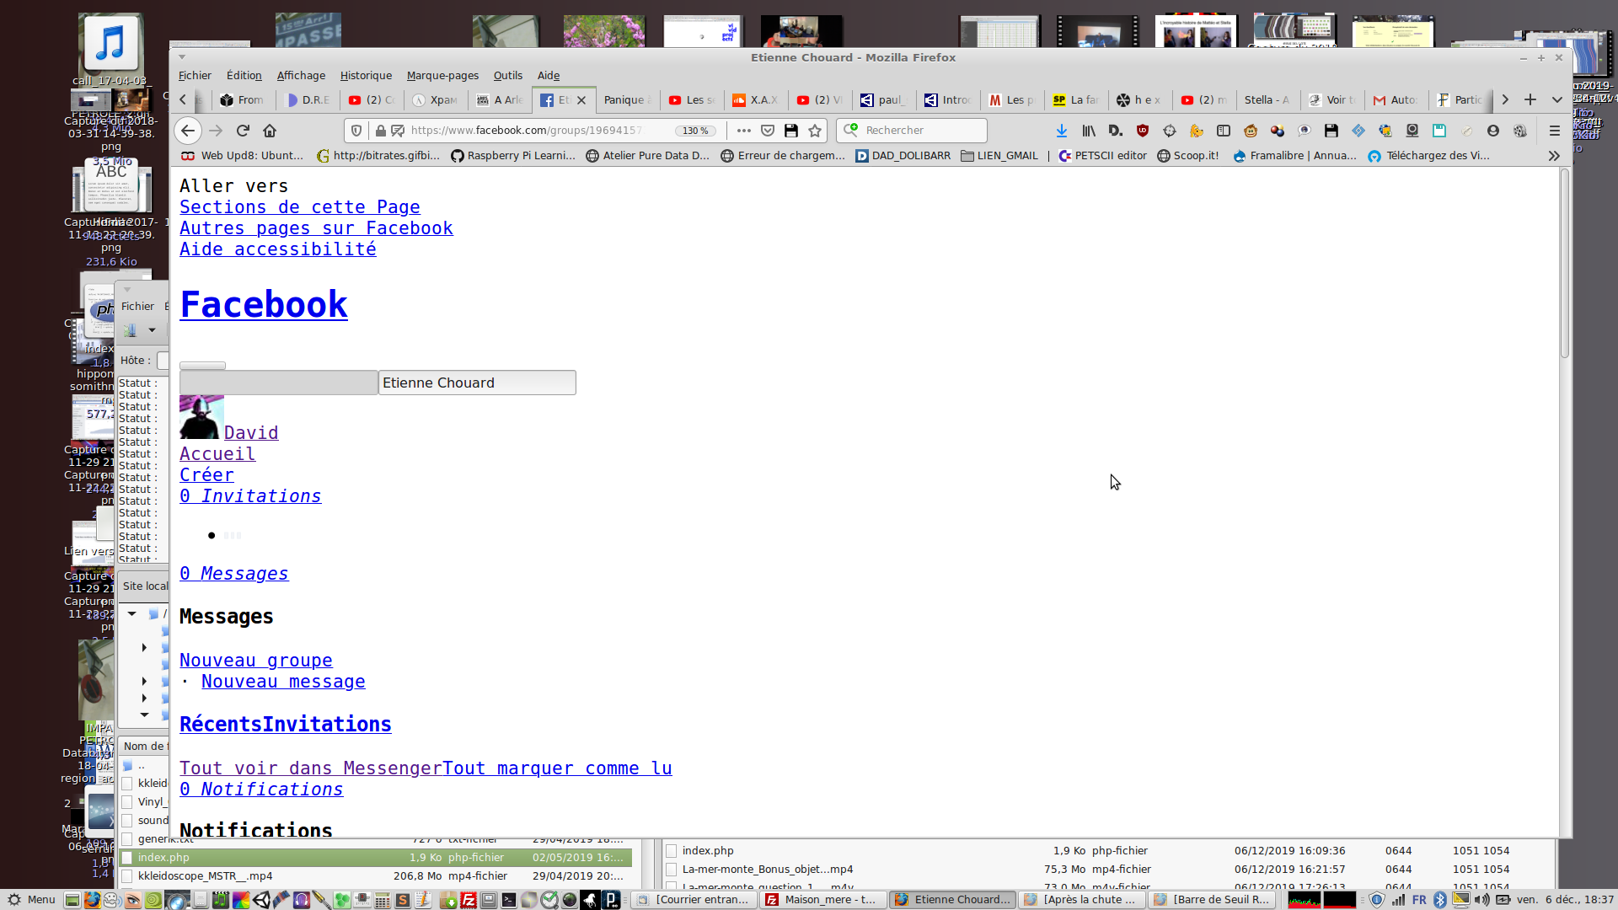Show more bookmarks overflow chevron
Viewport: 1618px width, 910px height.
[1554, 156]
